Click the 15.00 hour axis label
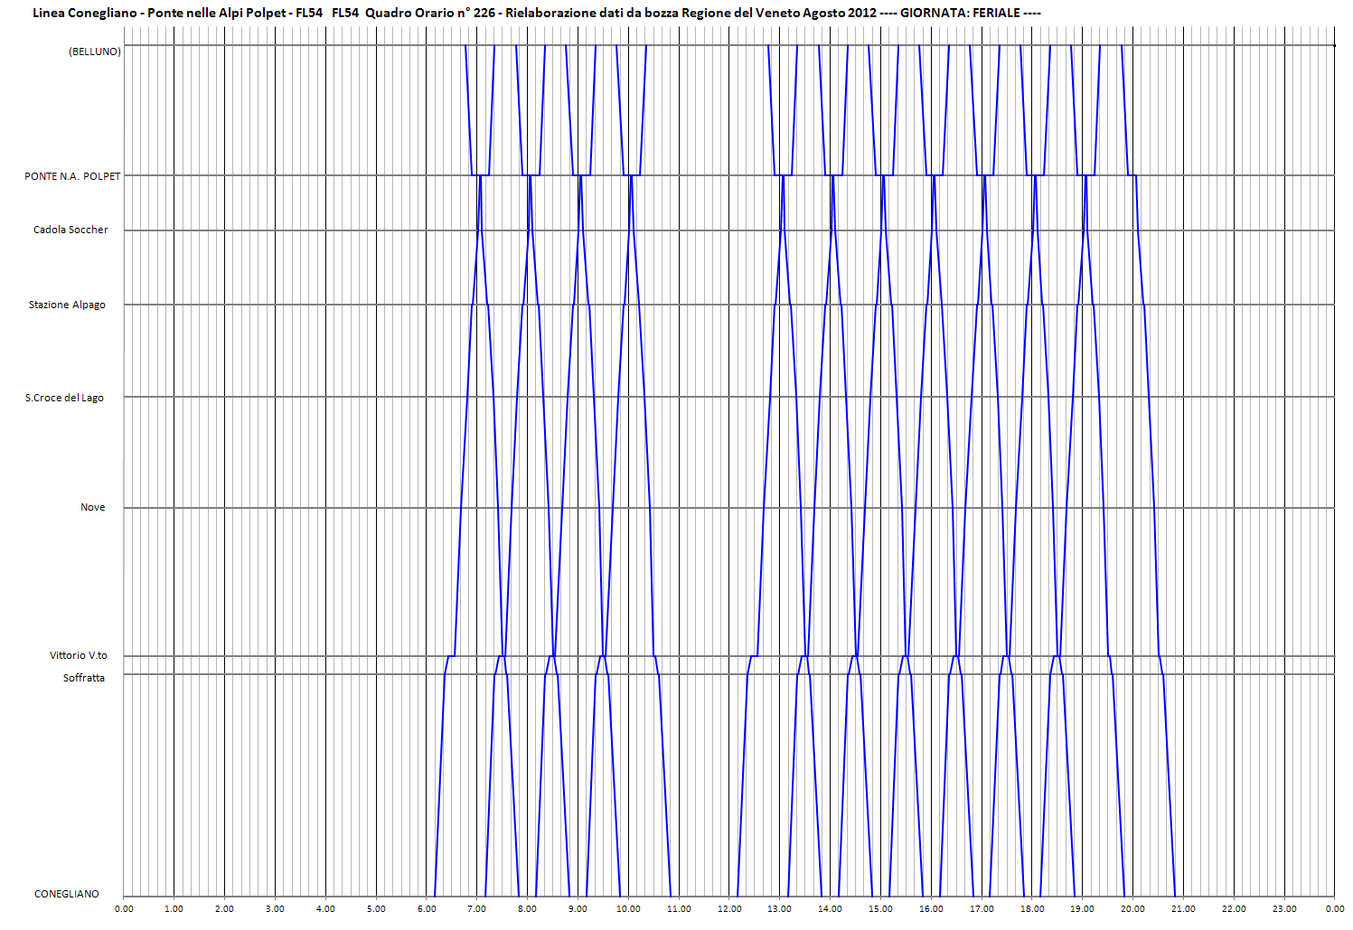Image resolution: width=1353 pixels, height=930 pixels. [x=881, y=909]
